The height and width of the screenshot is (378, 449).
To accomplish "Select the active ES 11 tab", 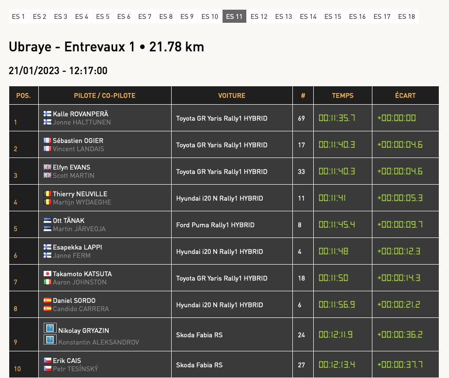I will tap(234, 16).
